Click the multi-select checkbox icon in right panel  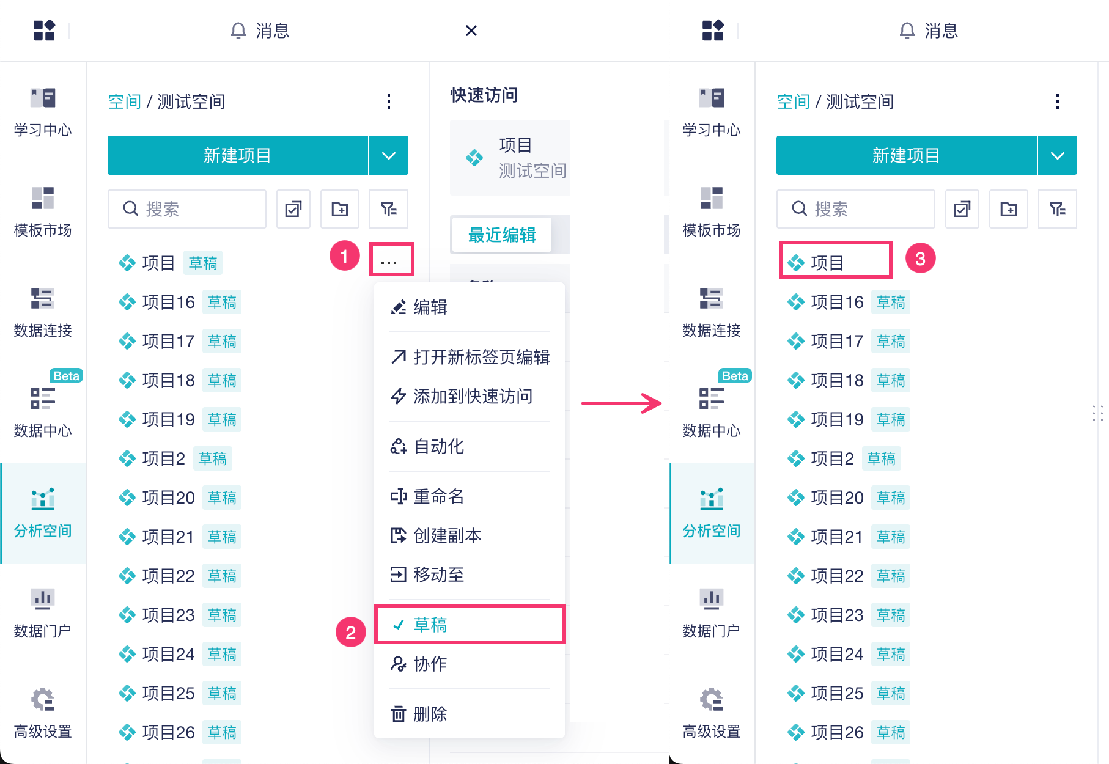click(x=962, y=209)
